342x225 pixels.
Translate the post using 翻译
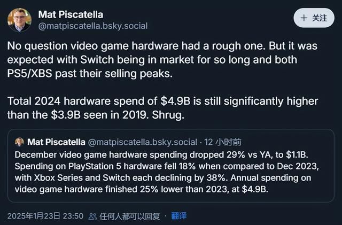tap(178, 216)
